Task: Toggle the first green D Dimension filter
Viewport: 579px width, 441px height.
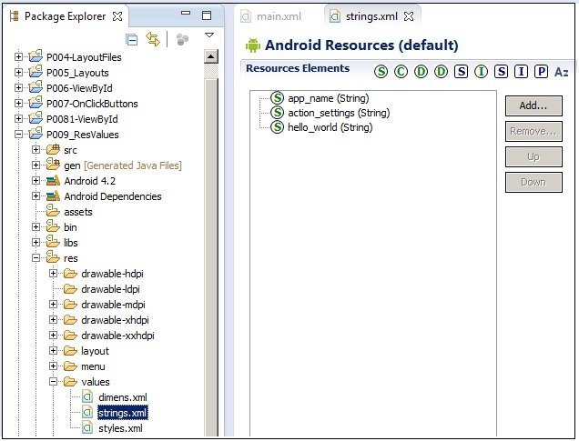Action: (421, 72)
